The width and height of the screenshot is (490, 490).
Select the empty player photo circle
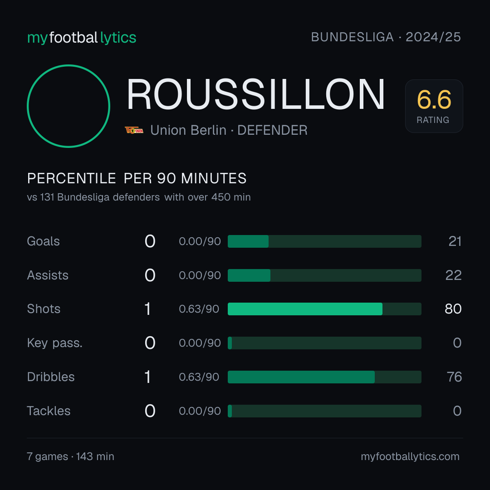(69, 106)
